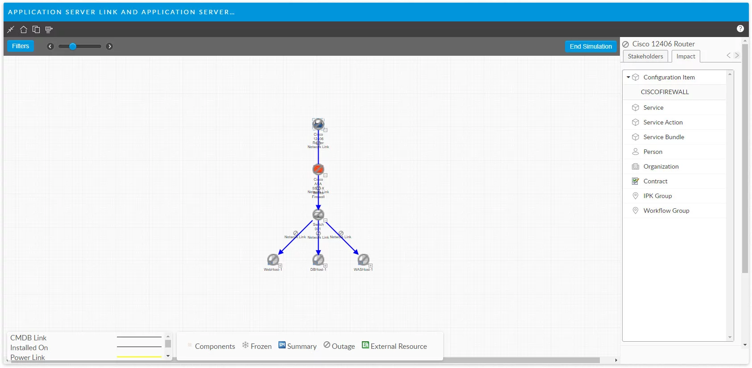Select the DBHost-1 node icon
The width and height of the screenshot is (752, 368).
(x=318, y=260)
